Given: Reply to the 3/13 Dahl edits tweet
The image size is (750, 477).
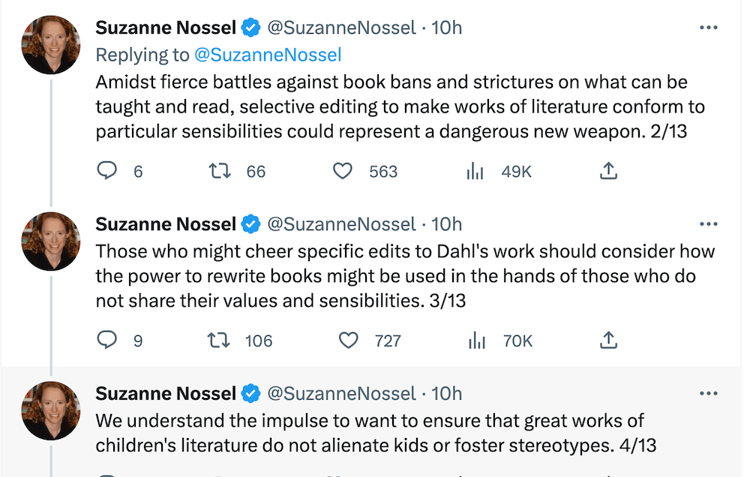Looking at the screenshot, I should pyautogui.click(x=109, y=341).
